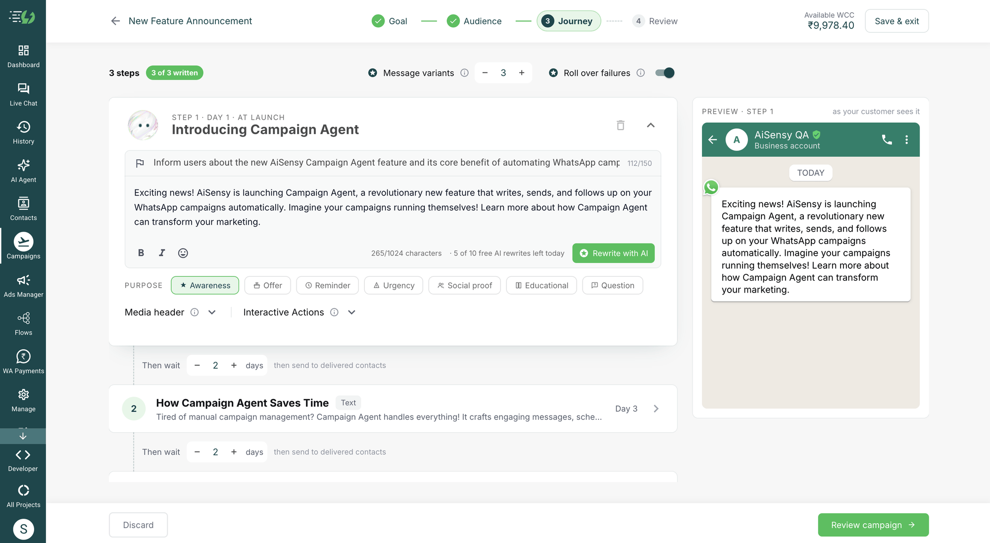Viewport: 990px width, 543px height.
Task: Open the three-dot menu in preview
Action: point(906,140)
